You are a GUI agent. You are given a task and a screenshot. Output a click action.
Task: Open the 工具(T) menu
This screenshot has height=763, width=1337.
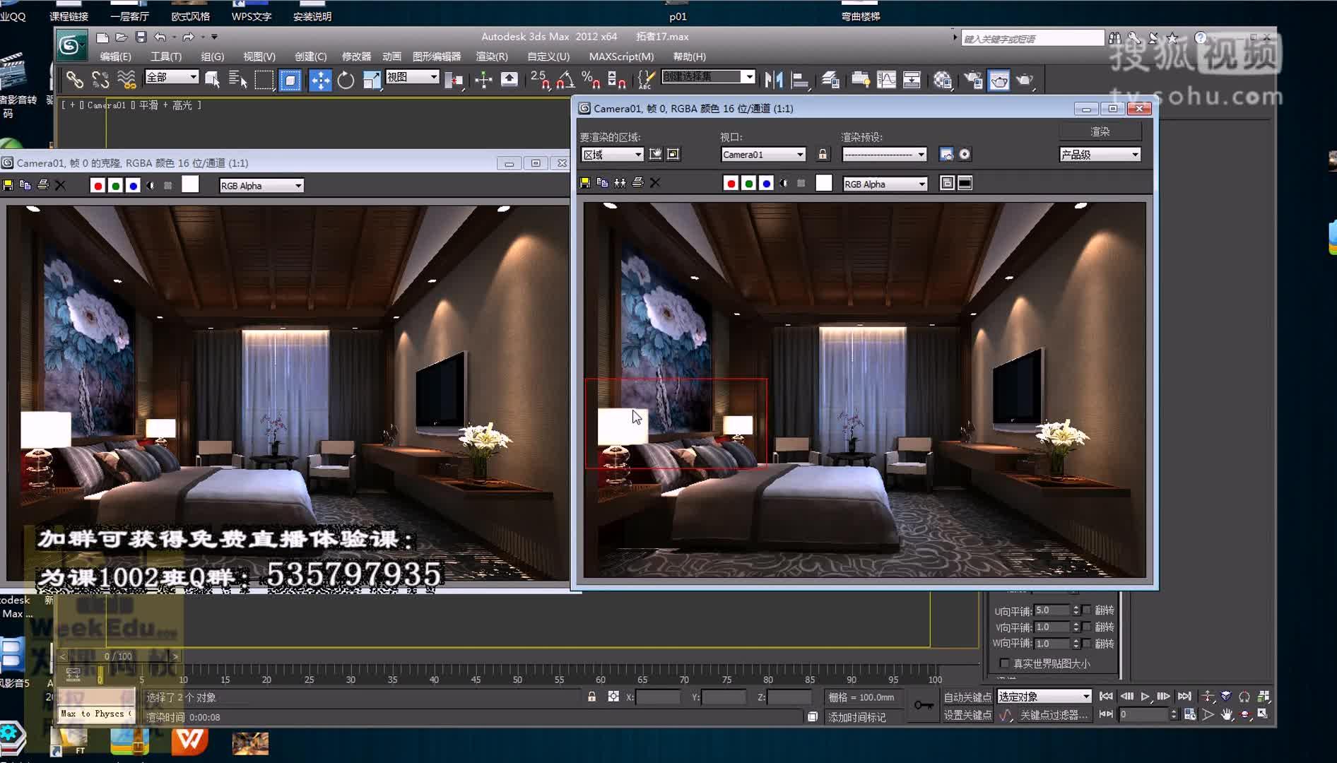pos(166,57)
